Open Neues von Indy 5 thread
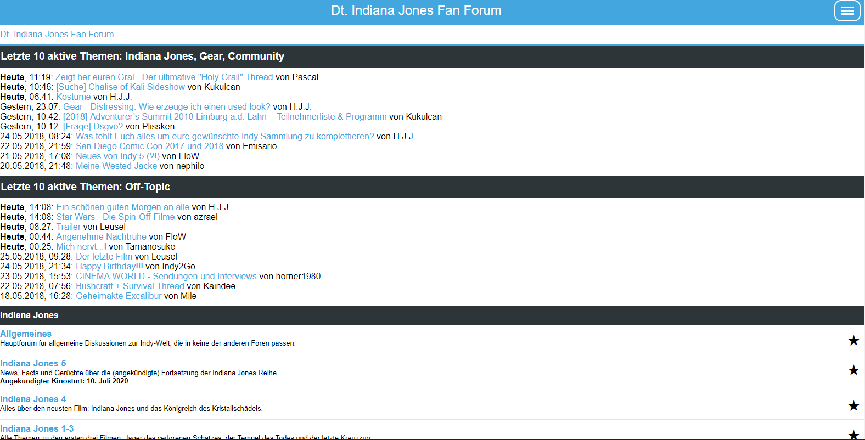 (x=117, y=156)
